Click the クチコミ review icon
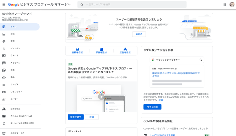This screenshot has width=236, height=136. [4, 56]
